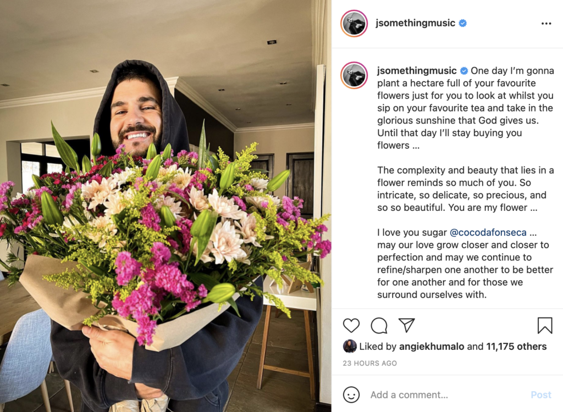Click verified badge beside caption username

pyautogui.click(x=464, y=71)
